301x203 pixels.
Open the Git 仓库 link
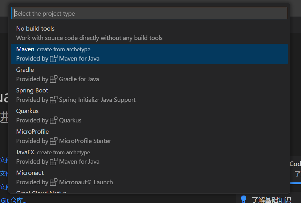14,200
